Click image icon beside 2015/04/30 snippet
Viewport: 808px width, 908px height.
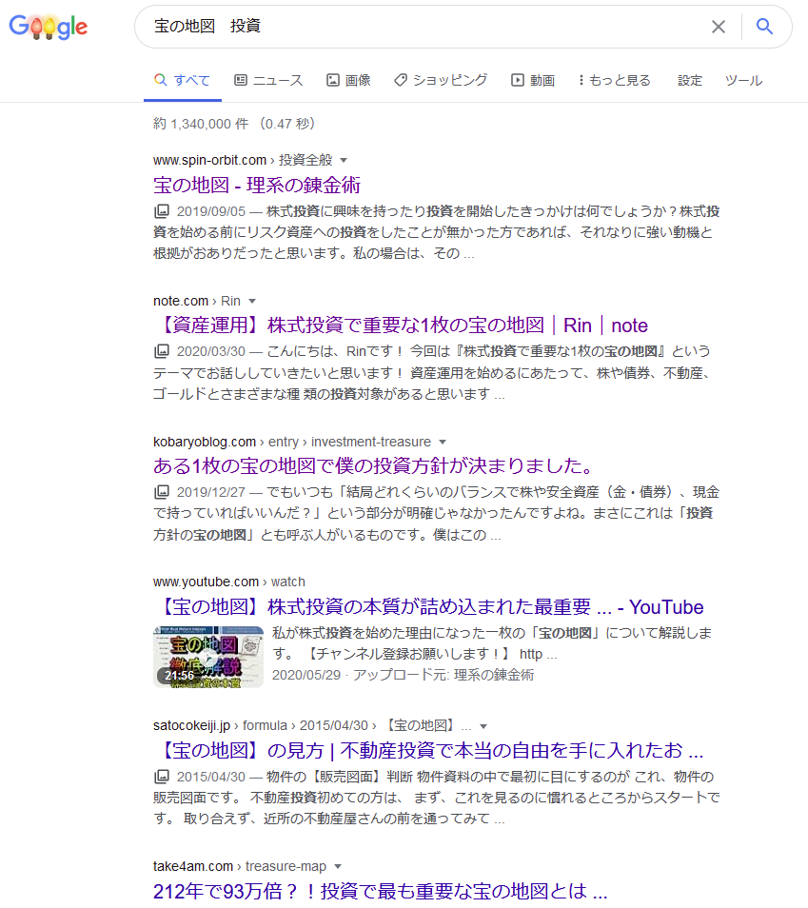click(162, 776)
